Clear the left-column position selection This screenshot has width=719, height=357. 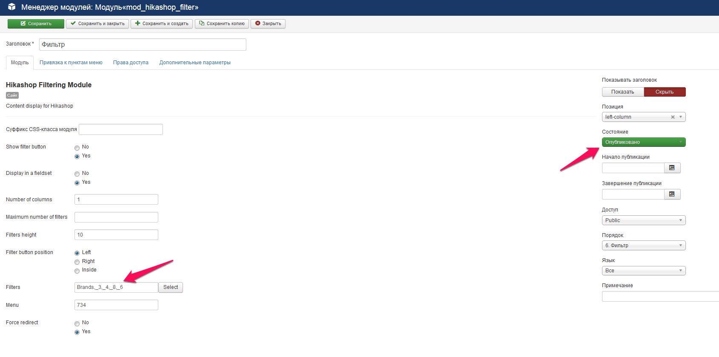[673, 117]
